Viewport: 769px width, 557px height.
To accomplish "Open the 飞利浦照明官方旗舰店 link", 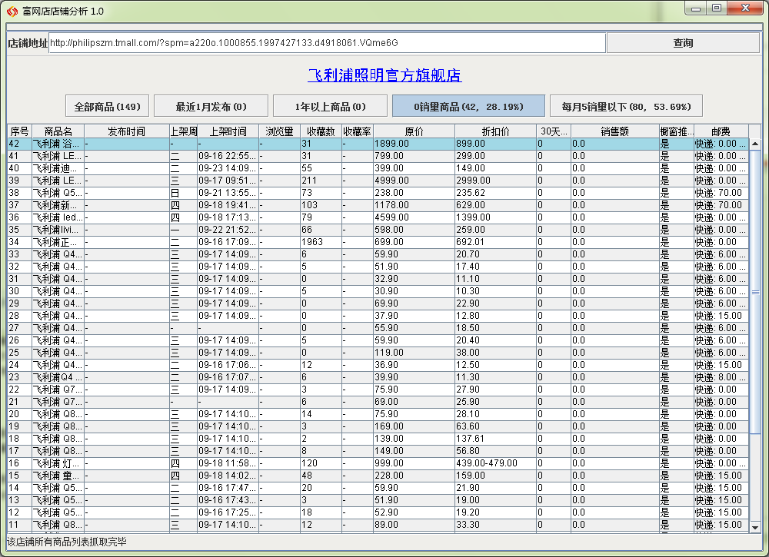I will click(x=384, y=75).
